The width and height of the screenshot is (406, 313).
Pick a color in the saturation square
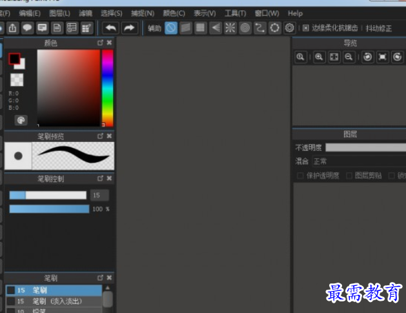point(68,88)
